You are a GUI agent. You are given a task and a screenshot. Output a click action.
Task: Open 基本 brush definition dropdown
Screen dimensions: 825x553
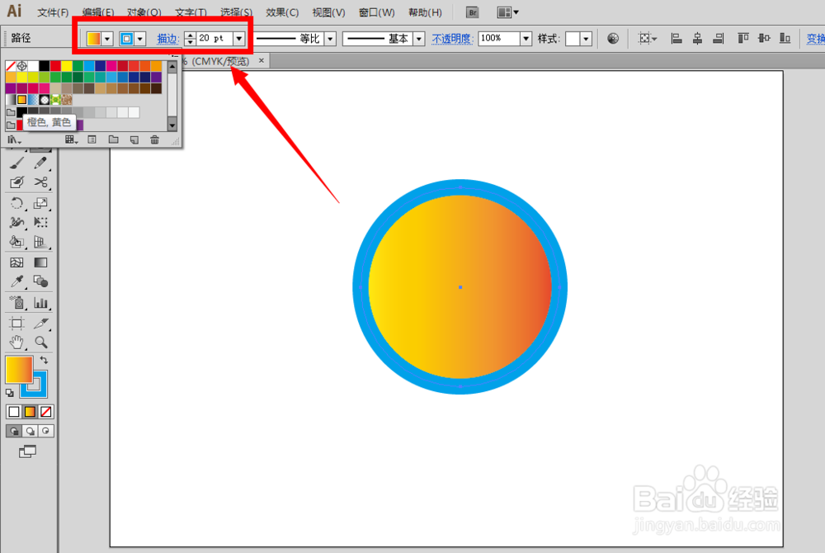pos(419,39)
